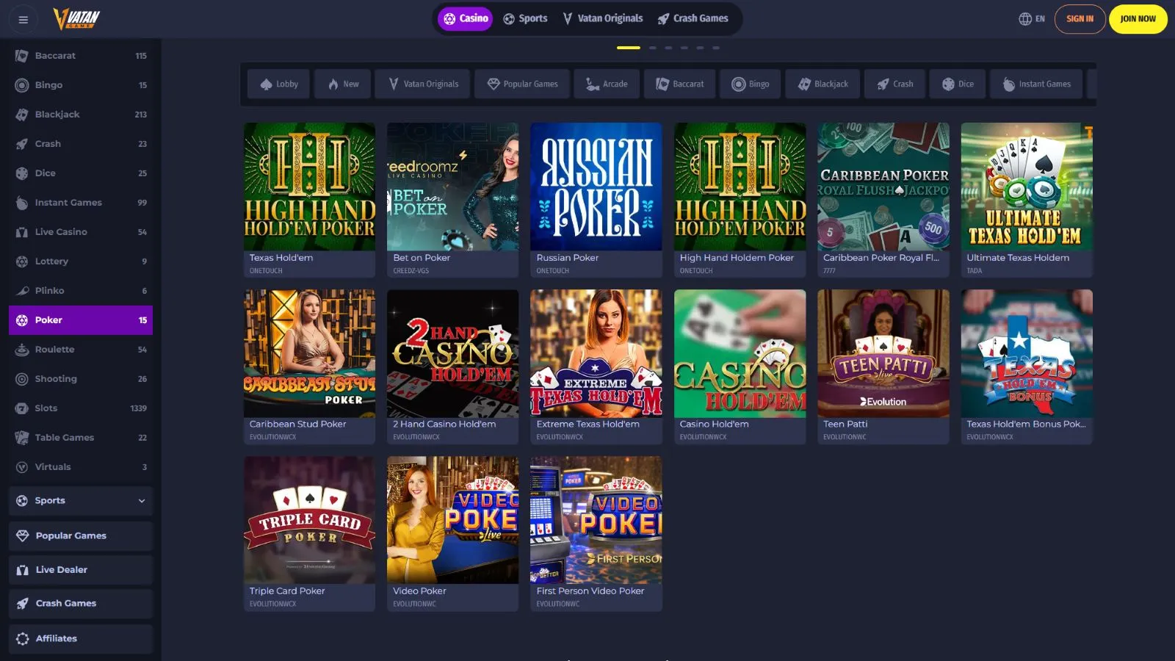Click the Affiliates gear icon
1175x661 pixels.
click(x=23, y=639)
